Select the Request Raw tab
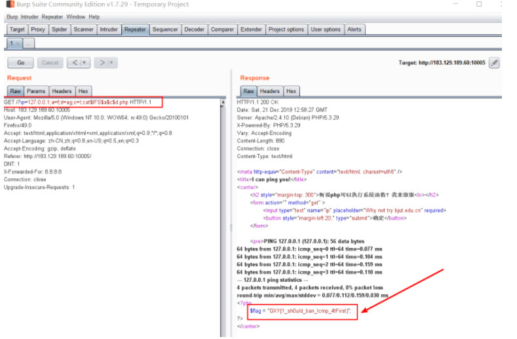 tap(16, 91)
